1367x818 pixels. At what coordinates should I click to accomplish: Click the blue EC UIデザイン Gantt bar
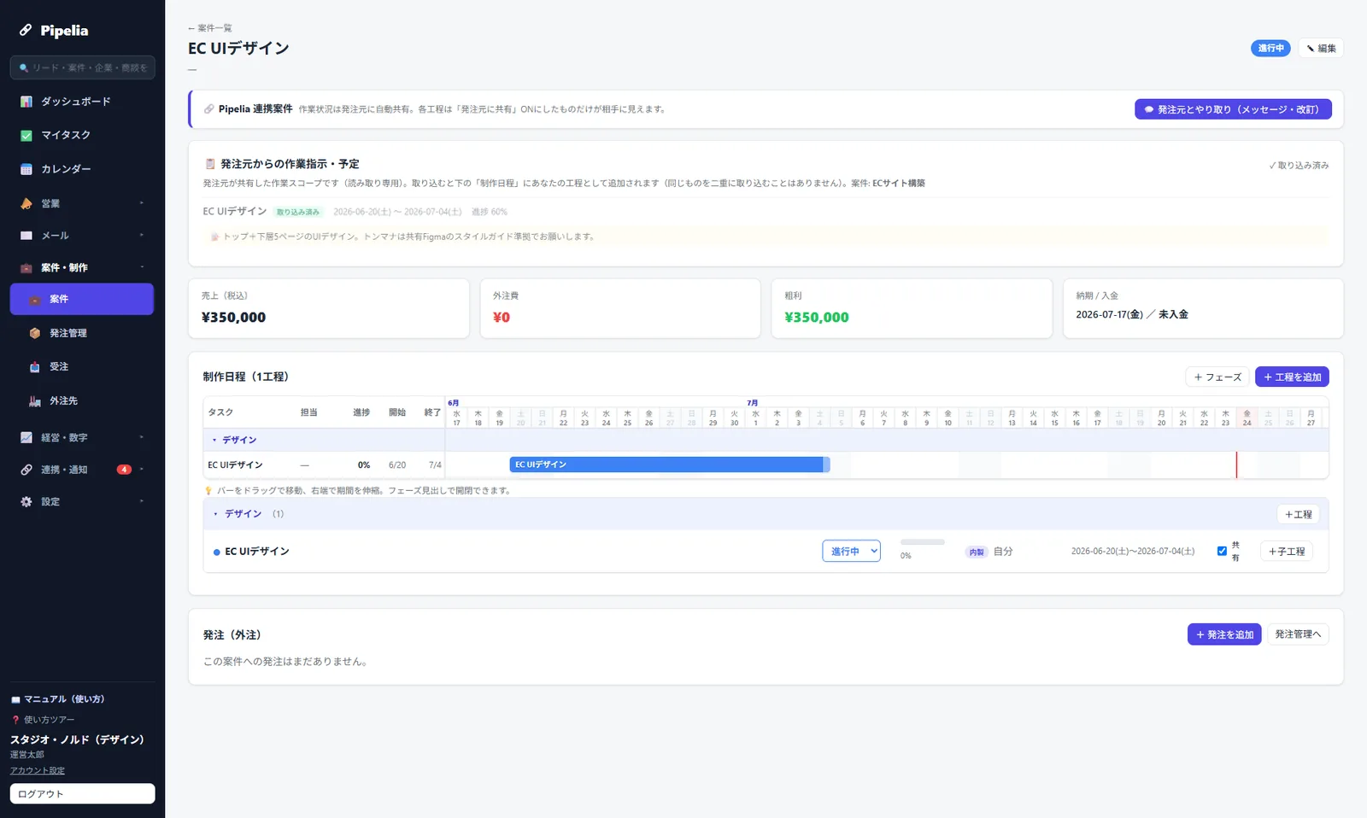[670, 465]
